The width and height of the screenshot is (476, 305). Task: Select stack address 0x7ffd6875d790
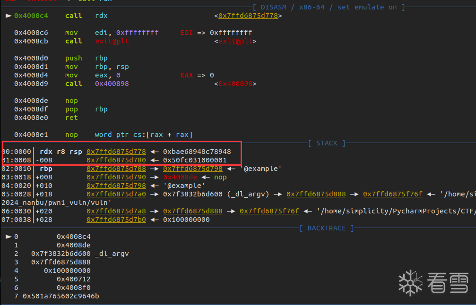click(x=116, y=177)
